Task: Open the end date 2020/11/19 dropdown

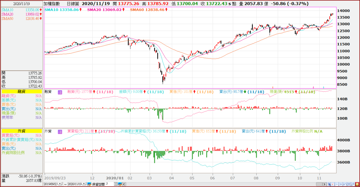Action: (84, 184)
